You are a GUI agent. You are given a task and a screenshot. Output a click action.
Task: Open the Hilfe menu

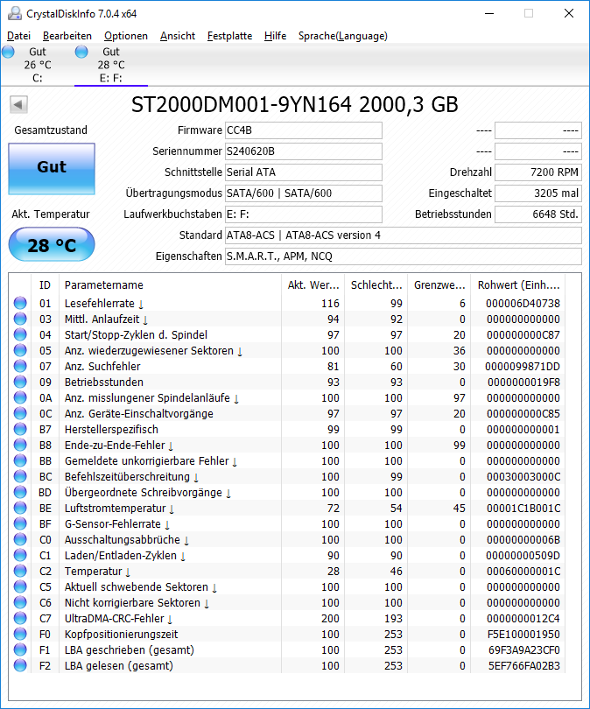[x=276, y=36]
